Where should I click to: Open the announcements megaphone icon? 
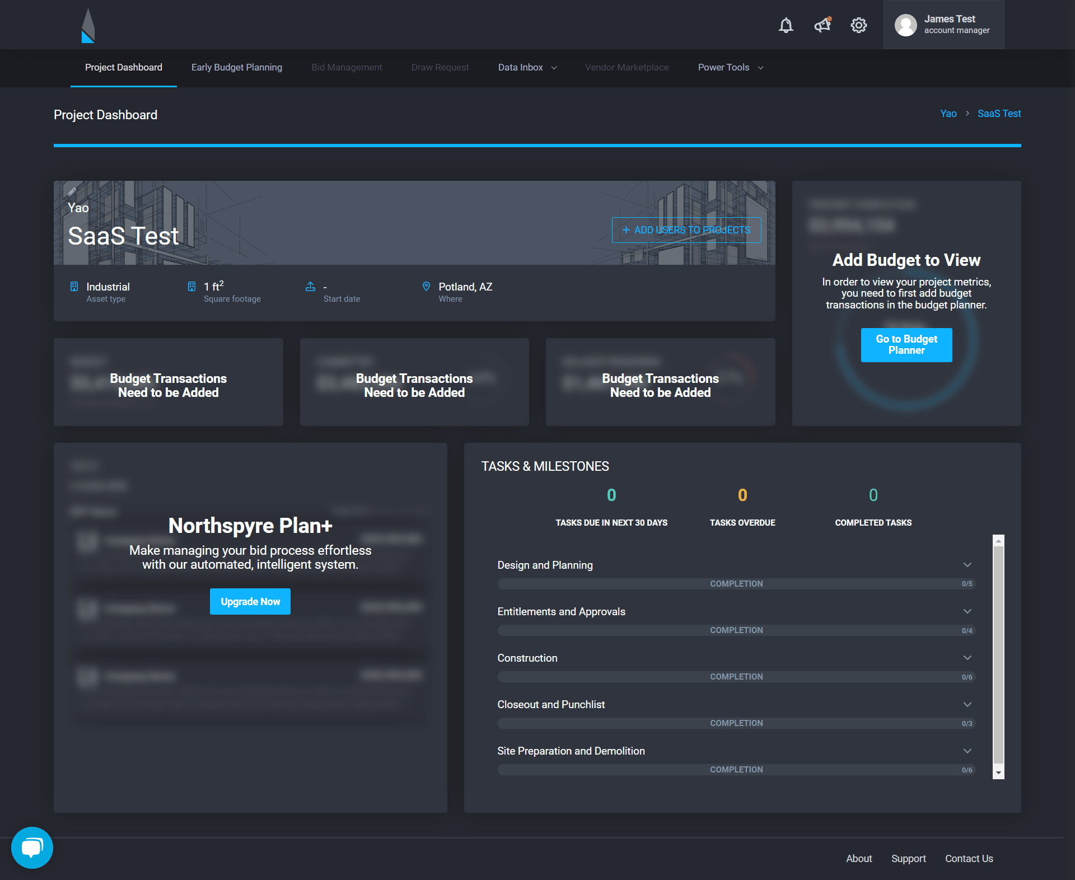822,25
